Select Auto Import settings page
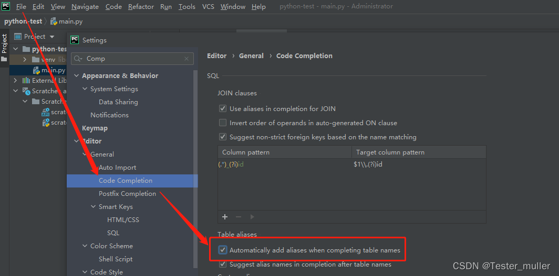The width and height of the screenshot is (559, 276). pyautogui.click(x=118, y=167)
